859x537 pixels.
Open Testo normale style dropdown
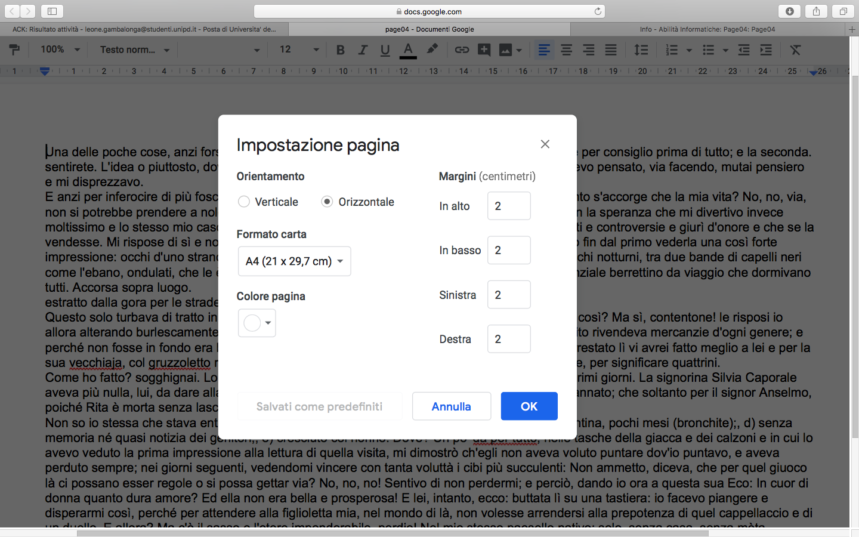pyautogui.click(x=135, y=50)
